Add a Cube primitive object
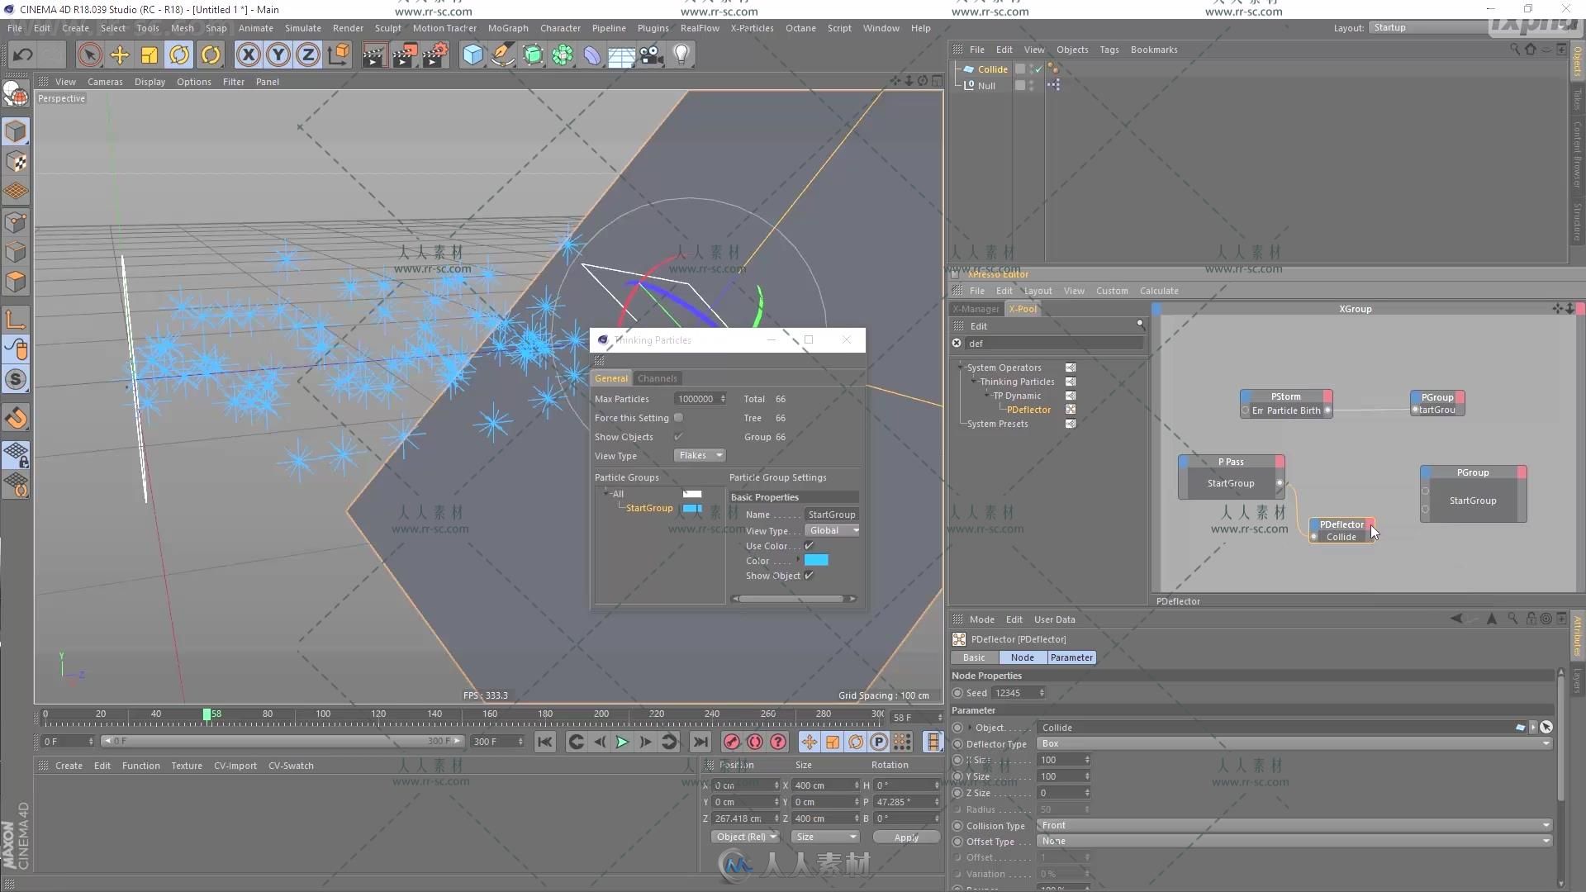This screenshot has width=1586, height=892. point(472,55)
